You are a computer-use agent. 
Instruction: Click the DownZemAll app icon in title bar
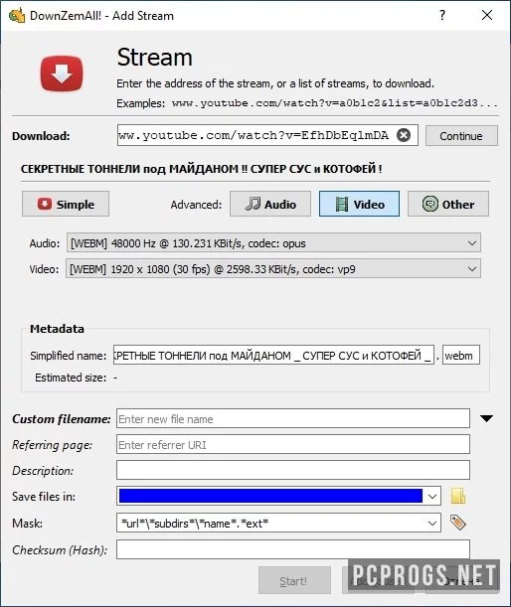point(17,16)
